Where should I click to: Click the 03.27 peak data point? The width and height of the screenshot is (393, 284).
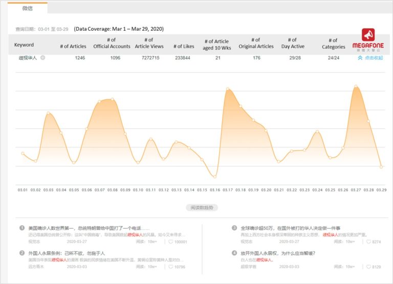click(x=356, y=86)
